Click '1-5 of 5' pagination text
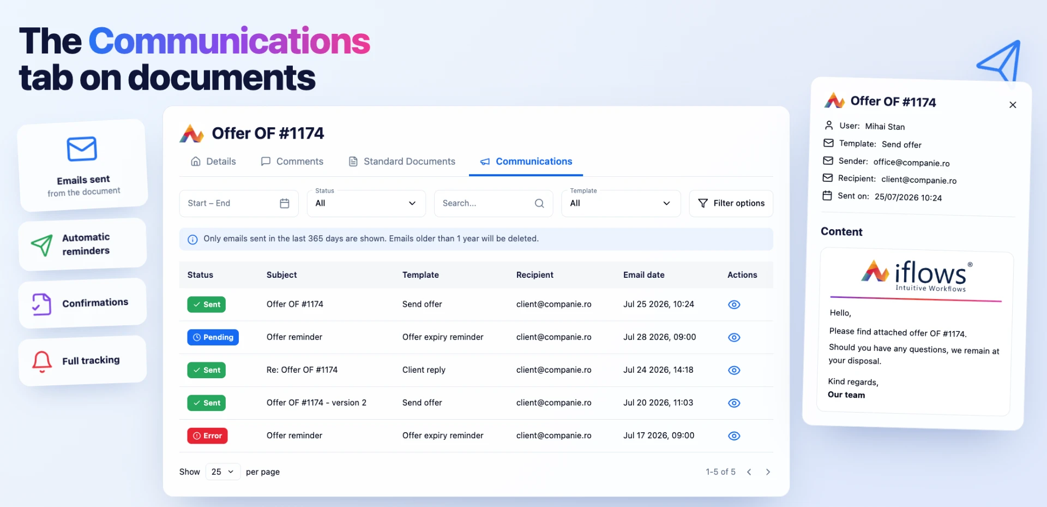This screenshot has height=507, width=1047. (x=720, y=472)
